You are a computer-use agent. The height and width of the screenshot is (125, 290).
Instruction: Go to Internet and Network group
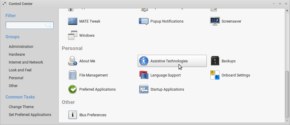pyautogui.click(x=26, y=62)
